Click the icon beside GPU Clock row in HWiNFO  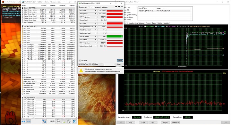(22, 94)
